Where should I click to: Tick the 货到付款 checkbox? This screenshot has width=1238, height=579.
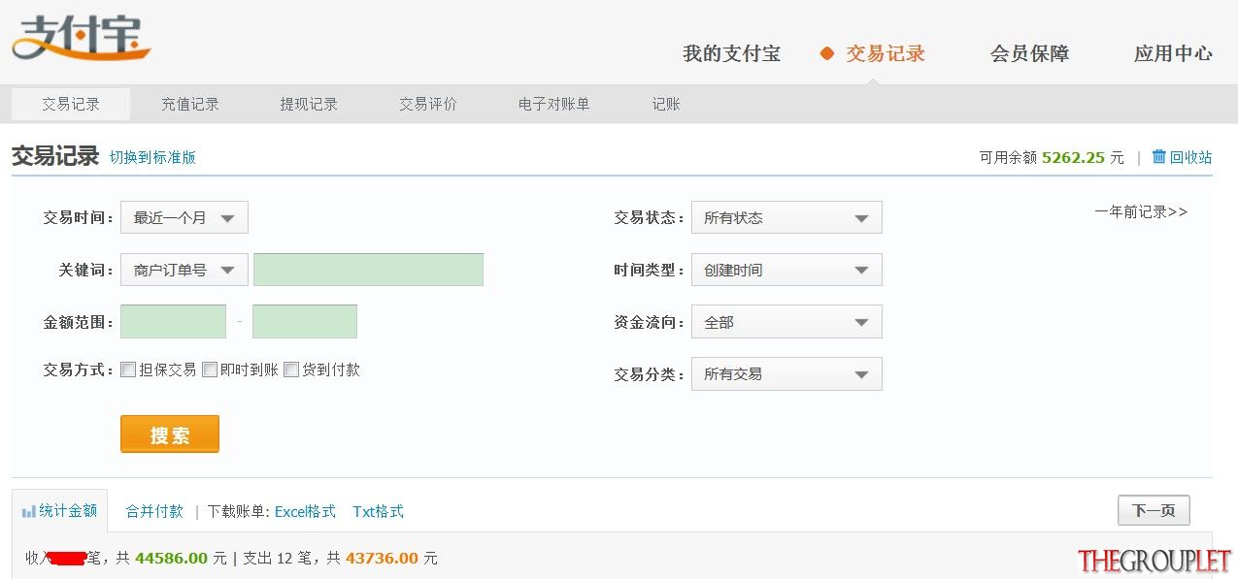(x=291, y=370)
